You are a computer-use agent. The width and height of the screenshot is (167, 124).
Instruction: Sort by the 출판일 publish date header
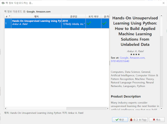pos(73,16)
